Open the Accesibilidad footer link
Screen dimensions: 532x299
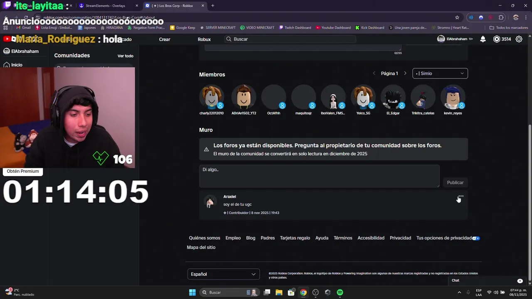coord(371,238)
